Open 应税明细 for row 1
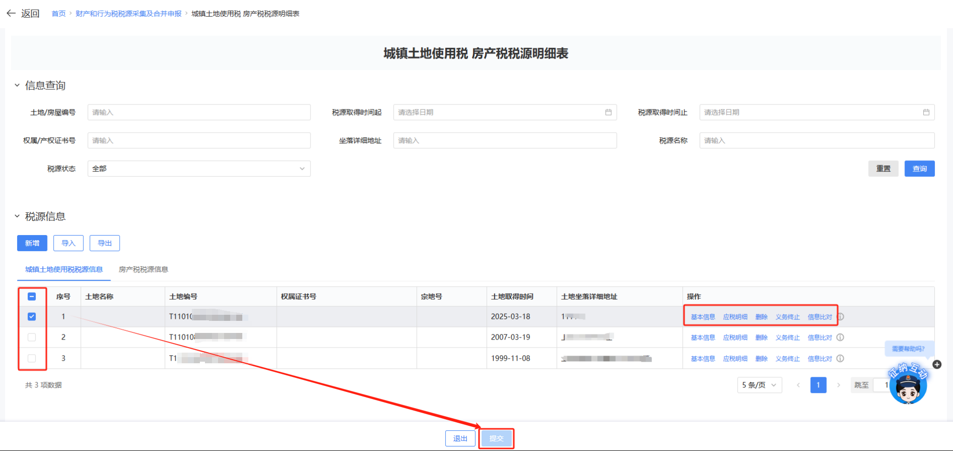Viewport: 953px width, 451px height. 735,317
